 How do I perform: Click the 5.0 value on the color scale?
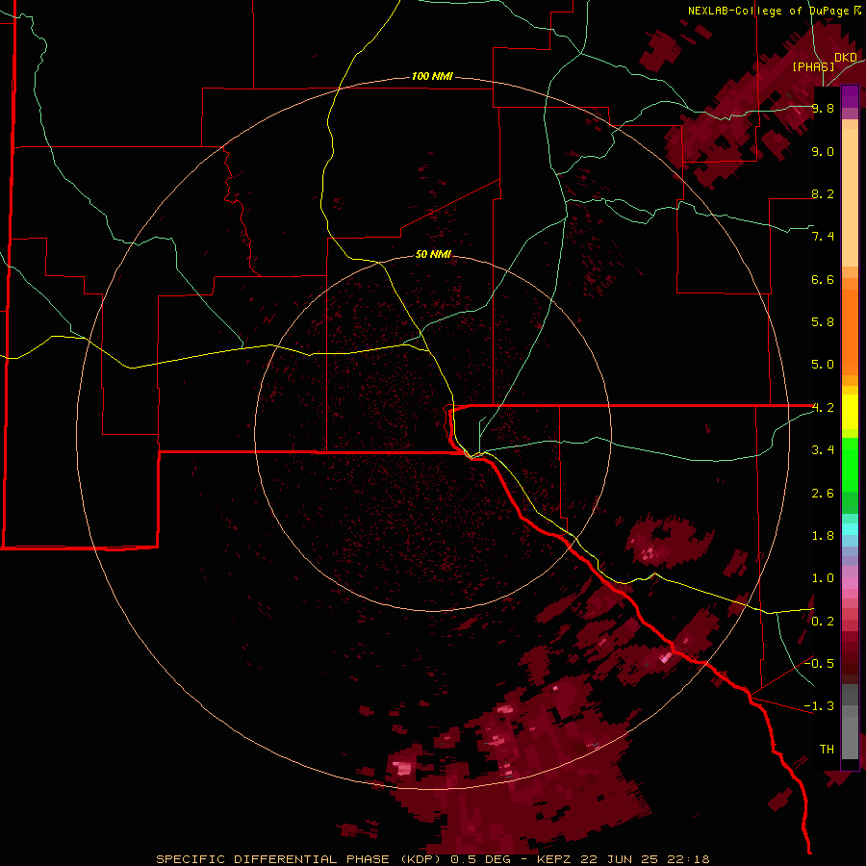(823, 365)
